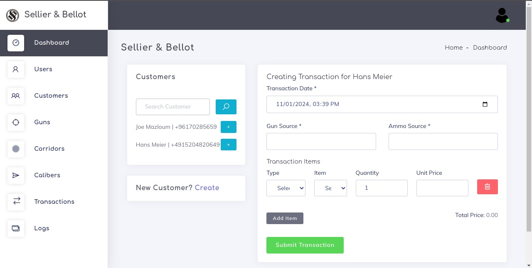Click the Home breadcrumb link
Viewport: 532px width, 268px height.
pyautogui.click(x=453, y=48)
